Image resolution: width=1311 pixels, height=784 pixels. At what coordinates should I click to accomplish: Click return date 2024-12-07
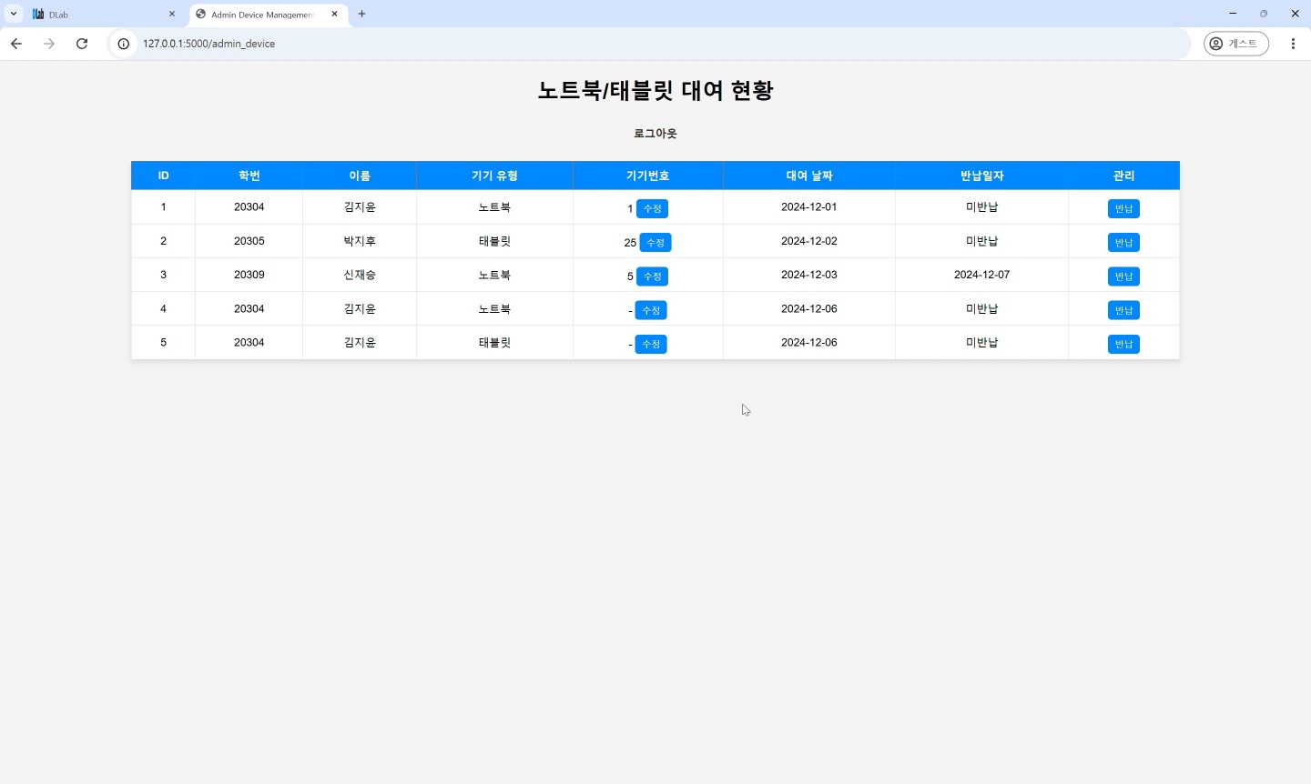tap(981, 275)
